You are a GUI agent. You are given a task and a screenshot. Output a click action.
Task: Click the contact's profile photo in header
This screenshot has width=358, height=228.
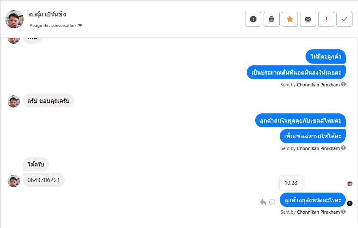point(14,19)
